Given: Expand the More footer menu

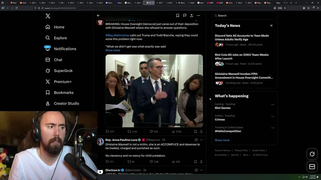Looking at the screenshot, I should (x=247, y=155).
